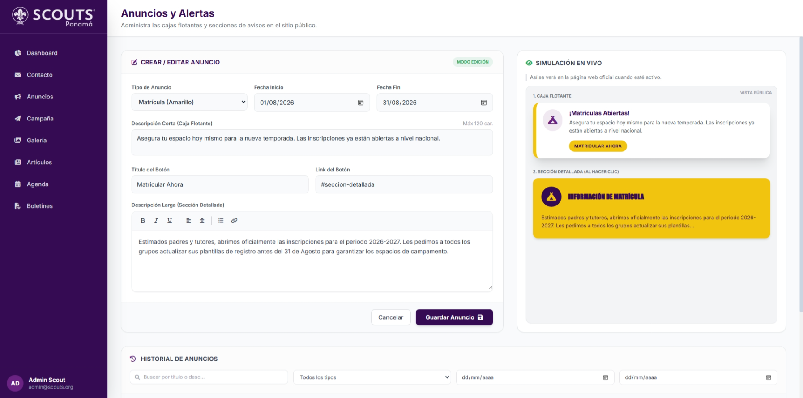Viewport: 803px width, 398px height.
Task: Click the Cancelar button
Action: click(391, 317)
